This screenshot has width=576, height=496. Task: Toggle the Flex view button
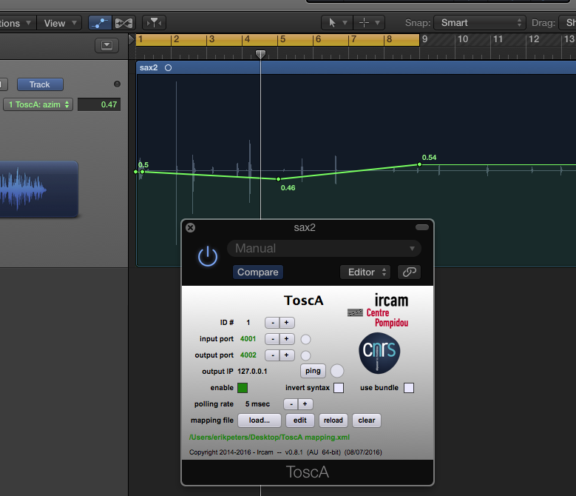click(x=123, y=23)
